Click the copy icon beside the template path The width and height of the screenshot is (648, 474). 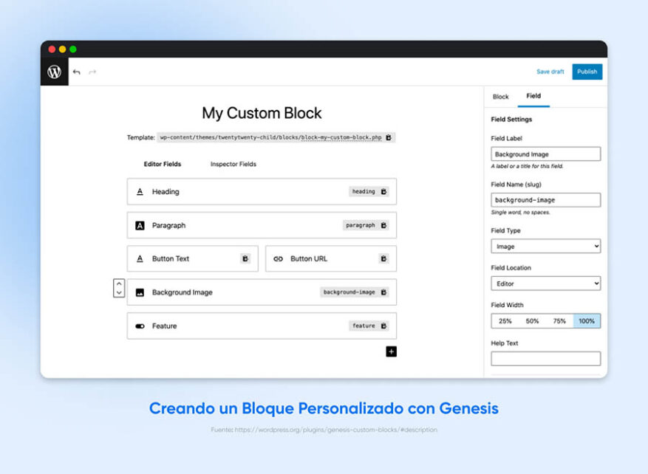point(389,137)
